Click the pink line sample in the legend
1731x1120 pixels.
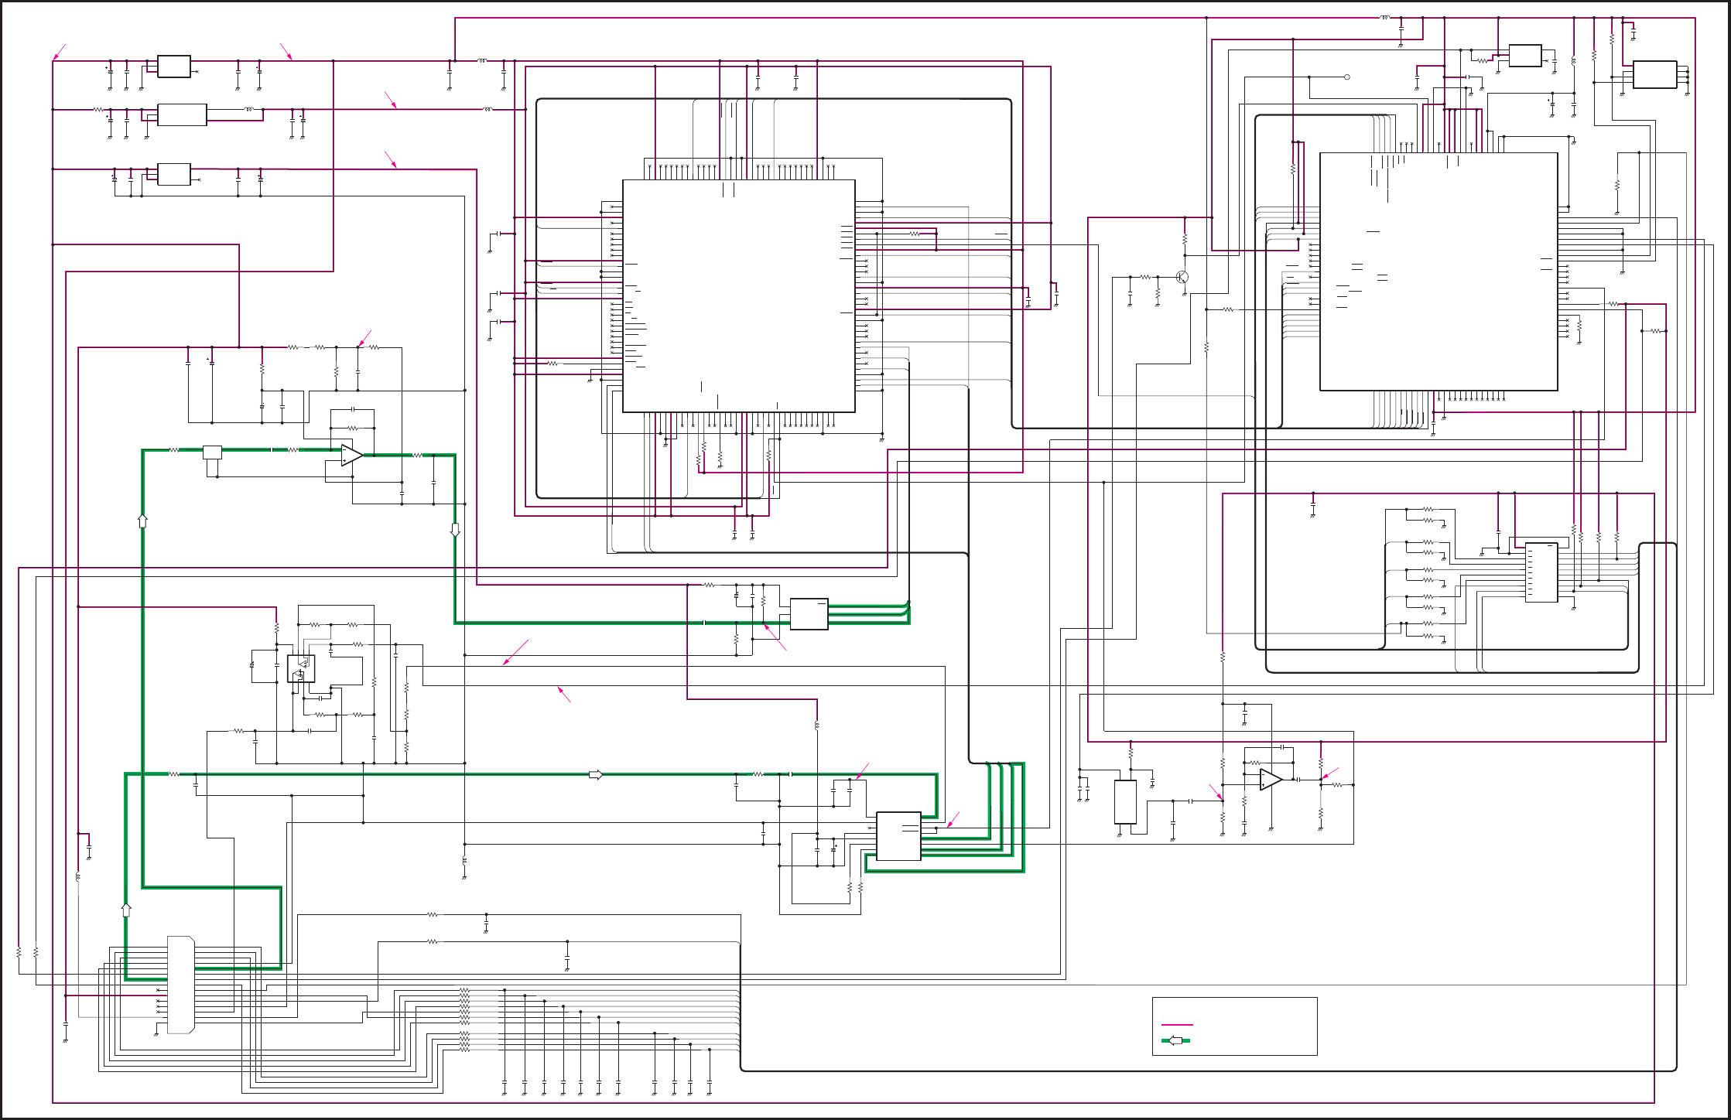pos(1177,1025)
